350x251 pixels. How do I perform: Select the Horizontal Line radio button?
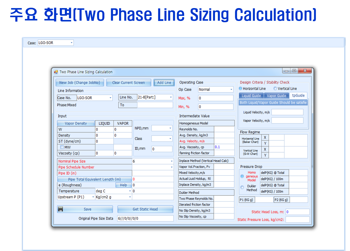coord(240,89)
